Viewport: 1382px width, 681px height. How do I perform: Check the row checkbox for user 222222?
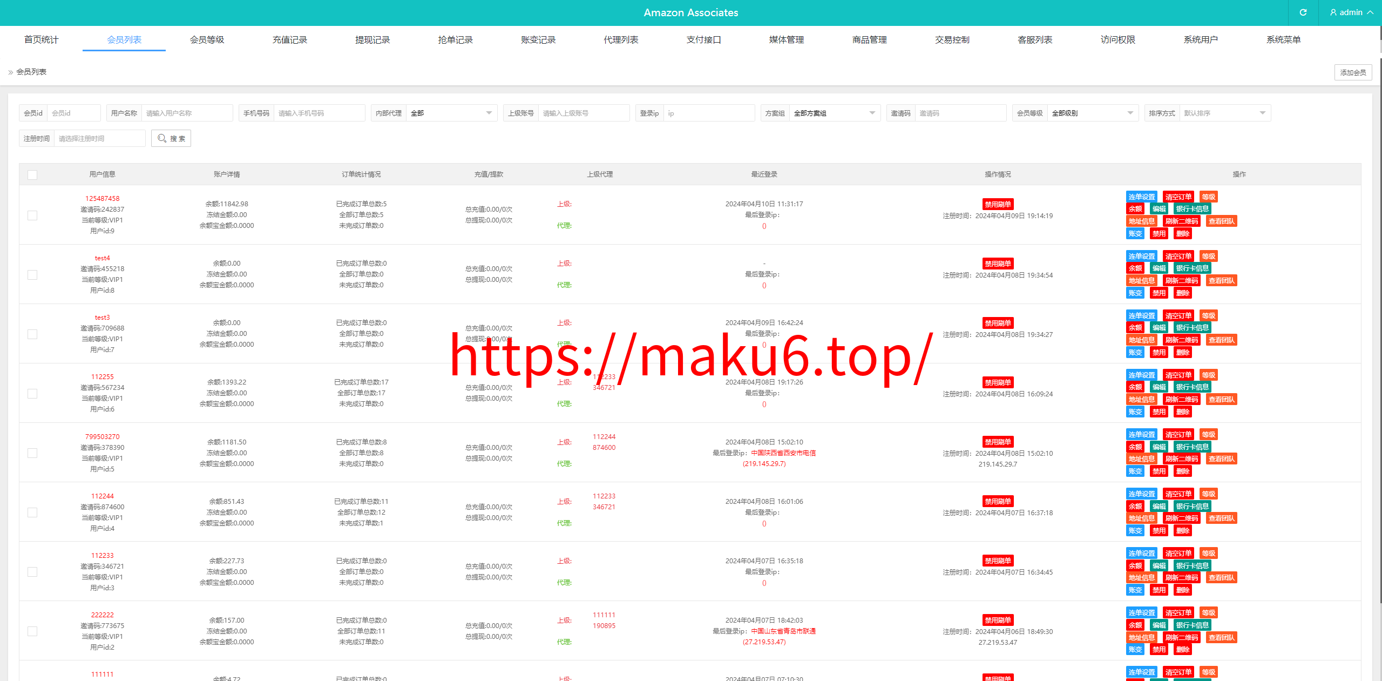point(32,631)
